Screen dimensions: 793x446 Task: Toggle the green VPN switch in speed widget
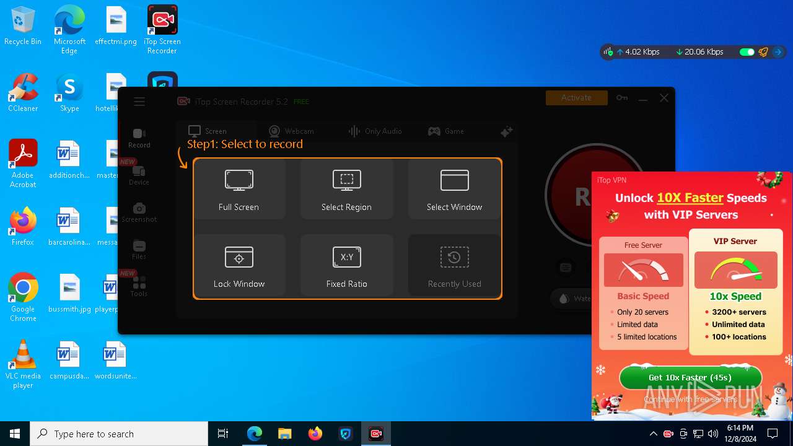[747, 52]
